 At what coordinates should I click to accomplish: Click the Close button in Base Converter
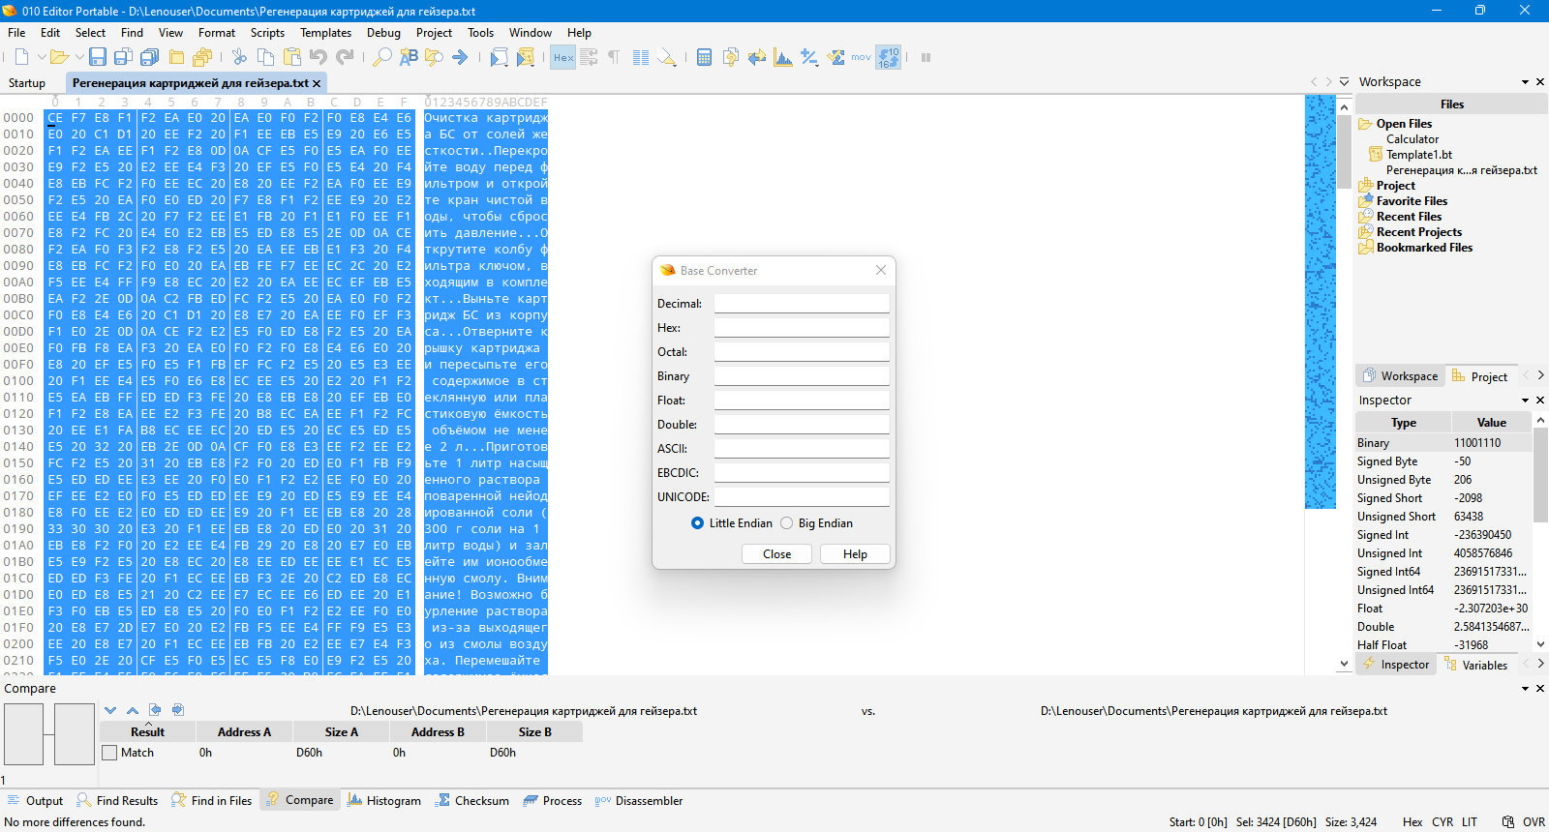pos(776,554)
